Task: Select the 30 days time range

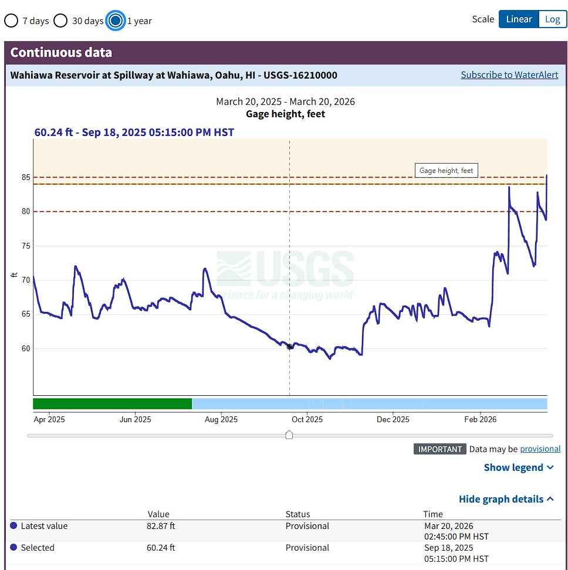Action: tap(60, 21)
